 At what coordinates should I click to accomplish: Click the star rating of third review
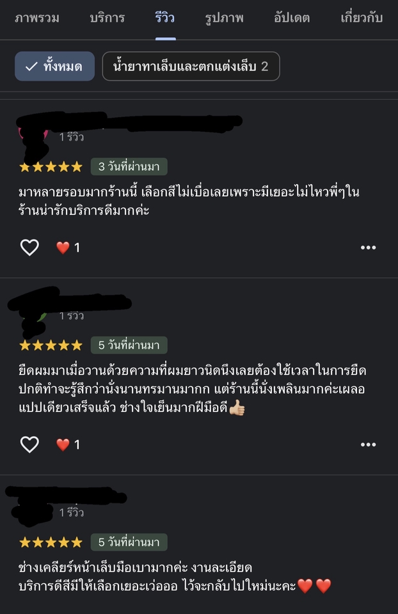51,542
